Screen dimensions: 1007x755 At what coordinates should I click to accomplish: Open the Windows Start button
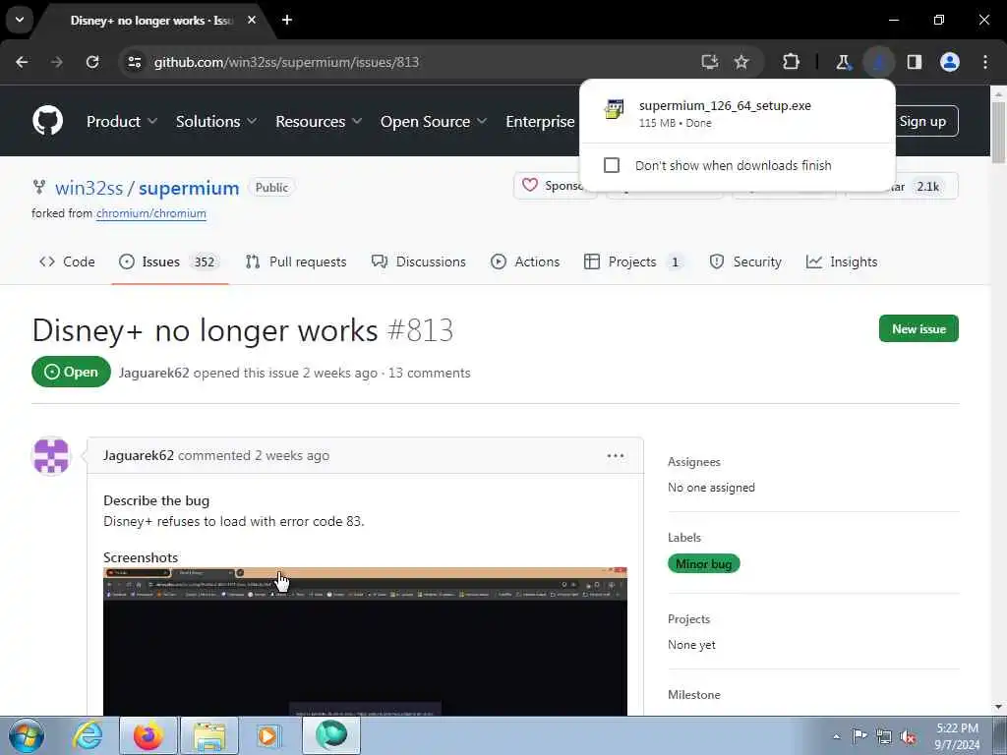pyautogui.click(x=26, y=735)
